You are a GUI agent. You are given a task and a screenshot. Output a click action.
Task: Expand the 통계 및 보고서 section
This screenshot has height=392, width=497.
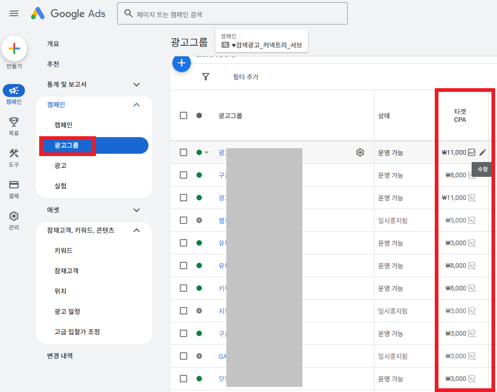click(136, 84)
